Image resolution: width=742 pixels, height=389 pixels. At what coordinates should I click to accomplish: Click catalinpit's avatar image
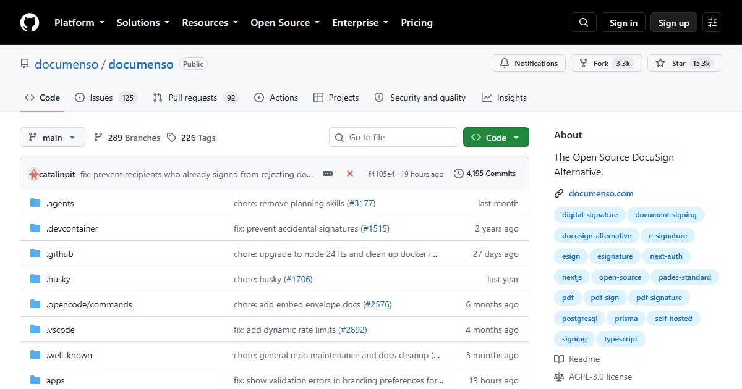[x=33, y=174]
